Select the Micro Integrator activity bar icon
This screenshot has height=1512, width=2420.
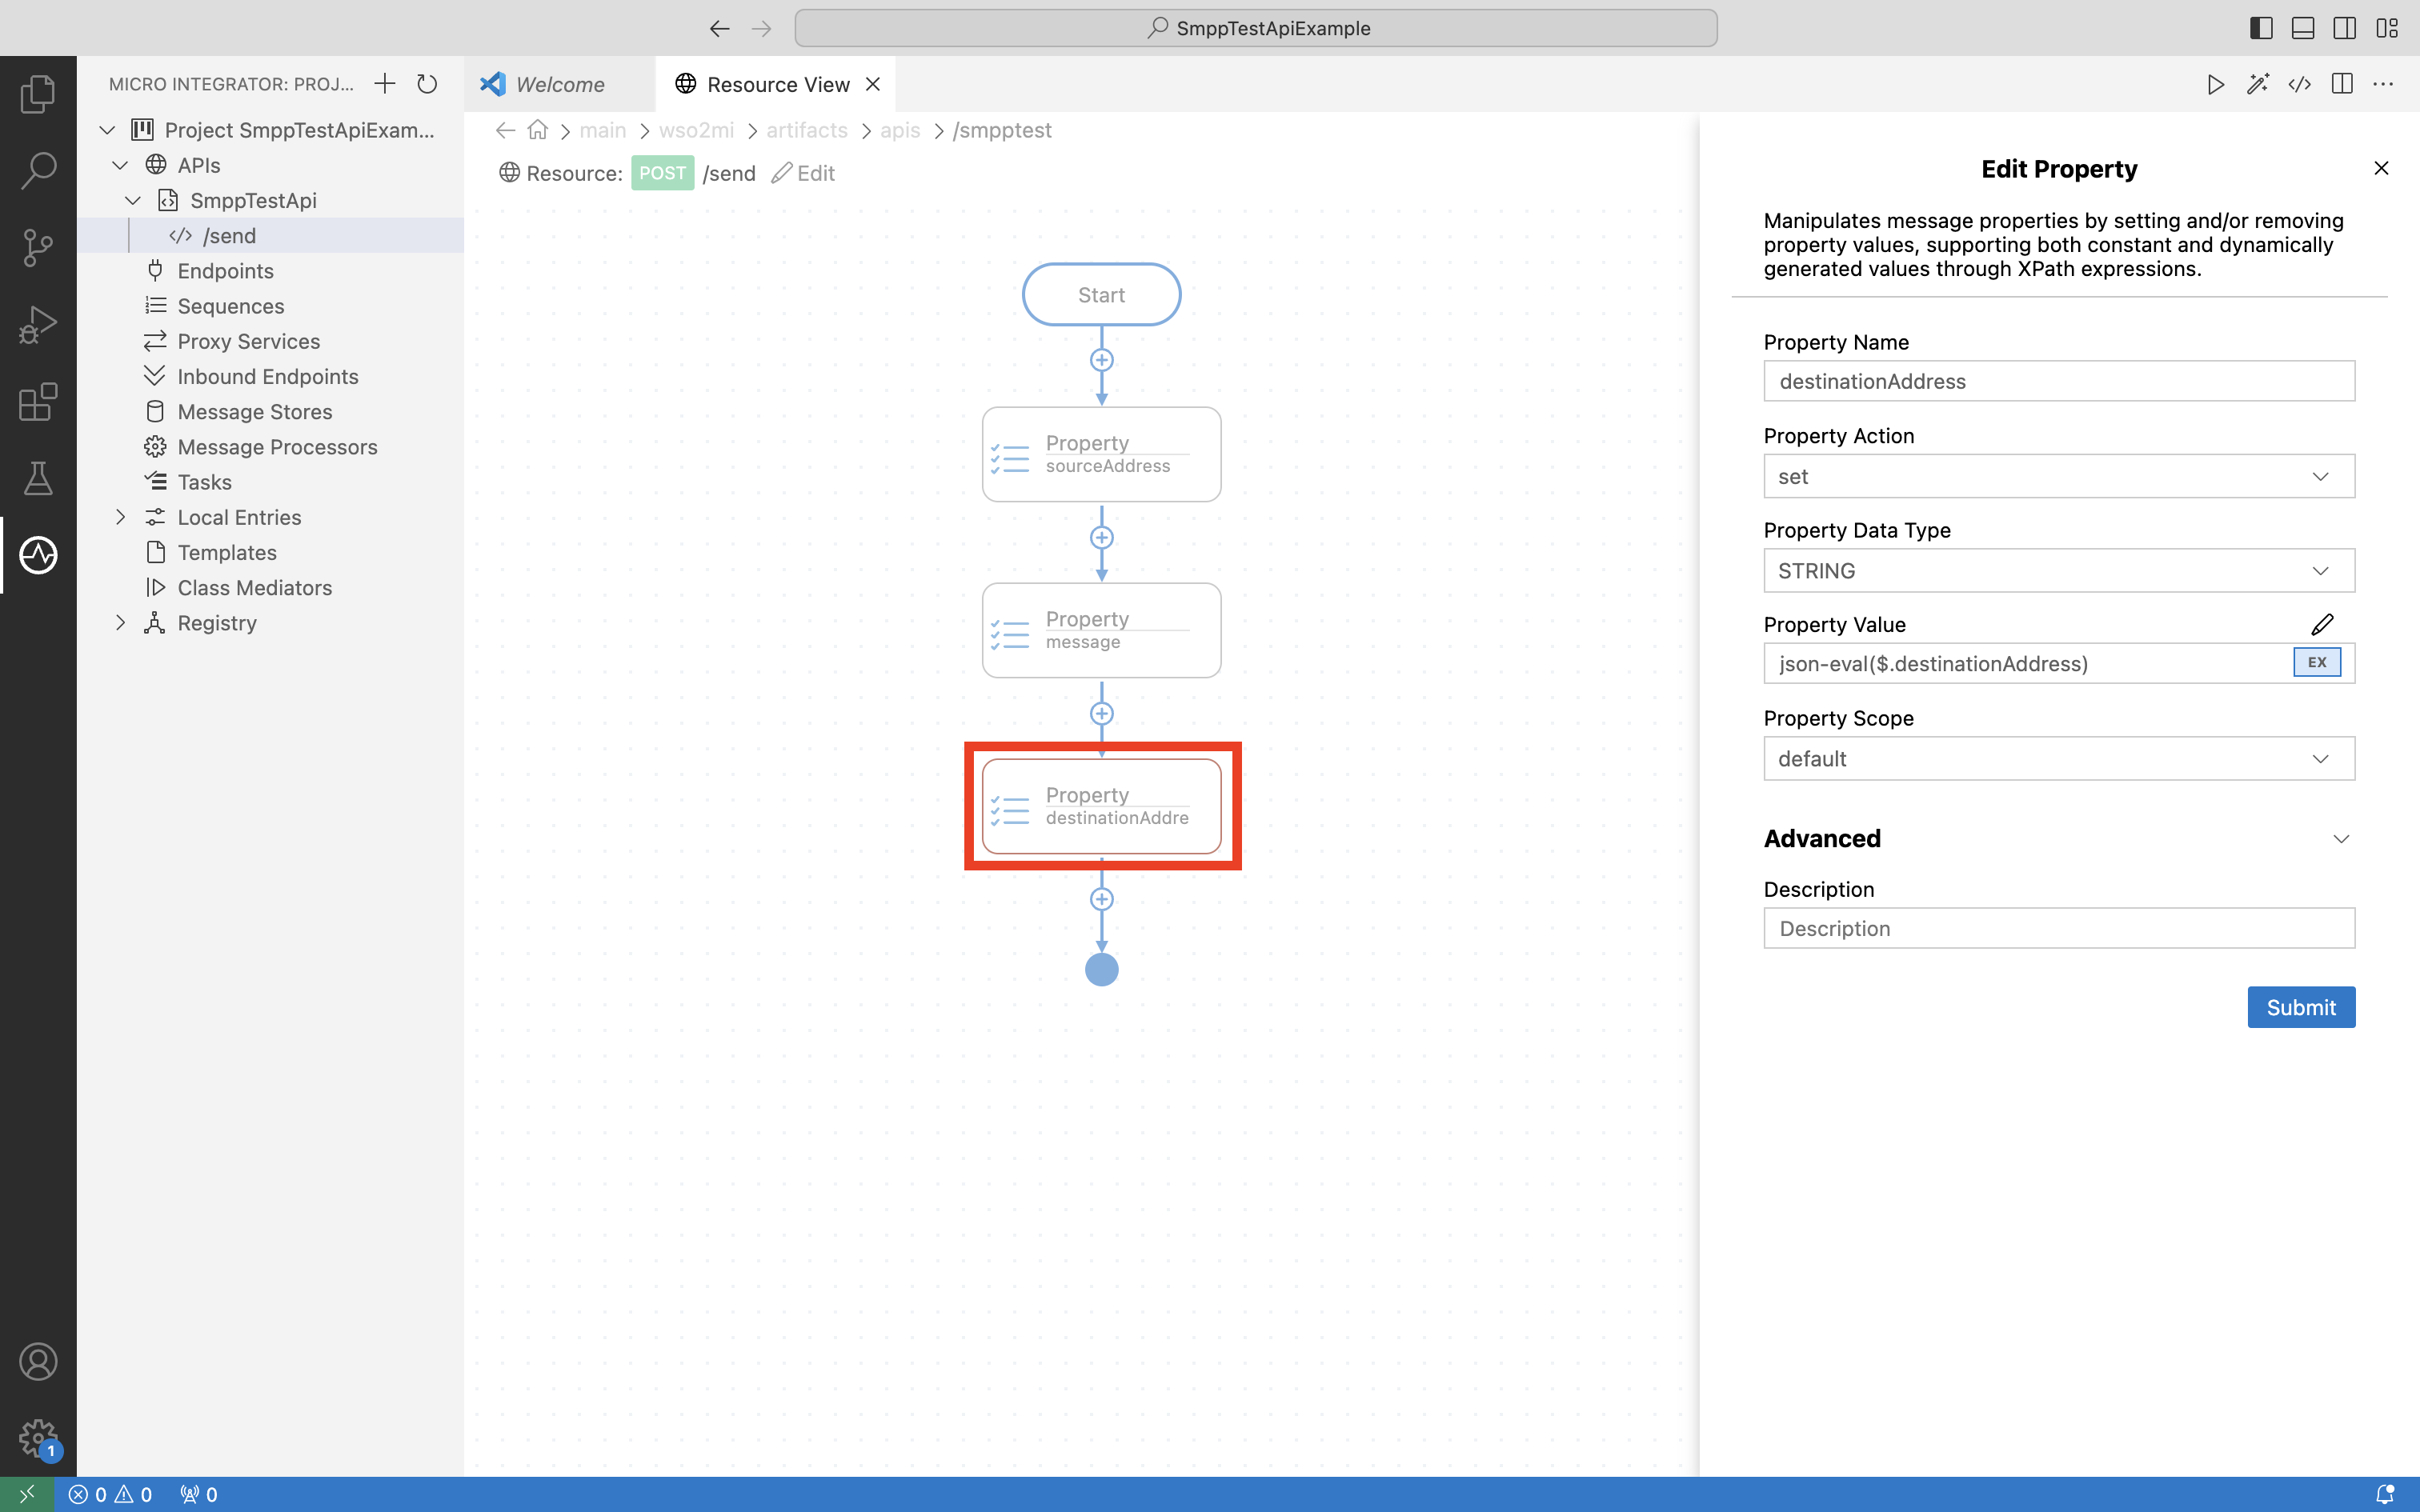tap(38, 556)
